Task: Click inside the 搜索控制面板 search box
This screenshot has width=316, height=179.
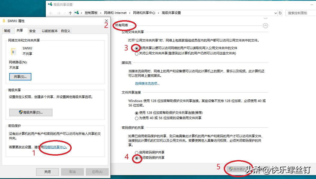Action: (300, 13)
